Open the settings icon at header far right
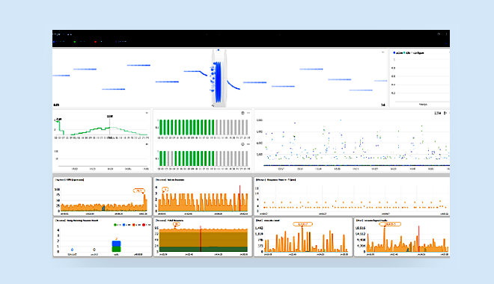Viewport: 494px width, 284px height. click(x=439, y=34)
